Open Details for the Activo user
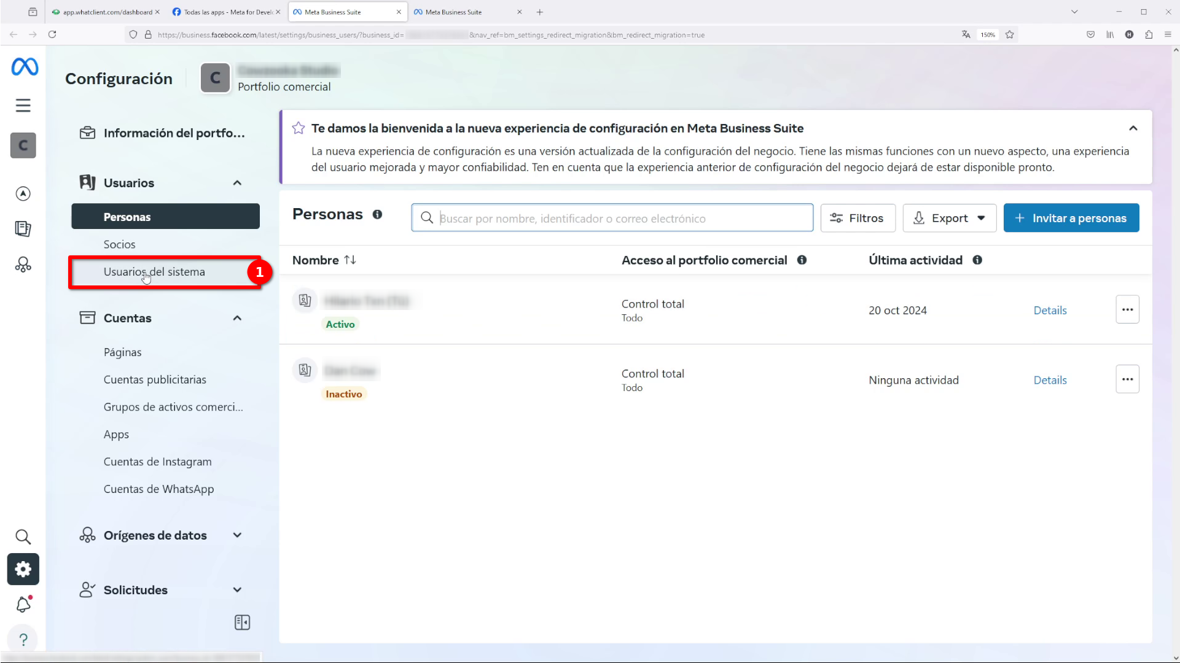The height and width of the screenshot is (663, 1180). [1050, 311]
